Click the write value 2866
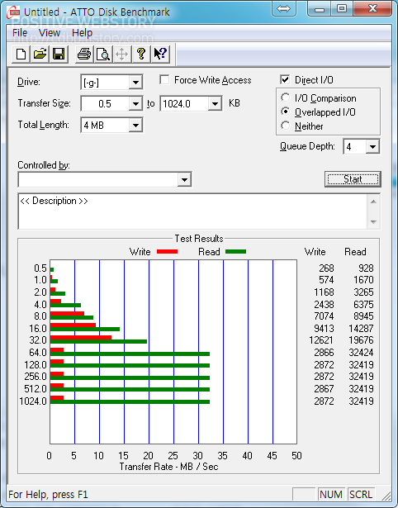The width and height of the screenshot is (398, 508). tap(324, 352)
